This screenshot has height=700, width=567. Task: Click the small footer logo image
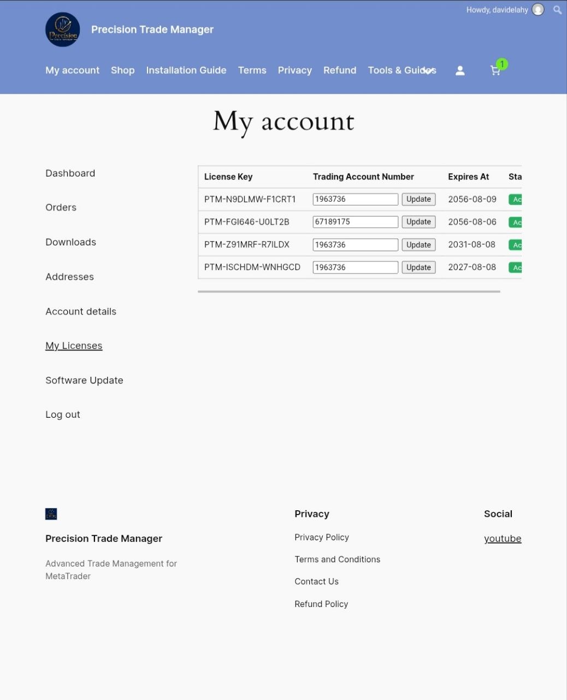(51, 514)
